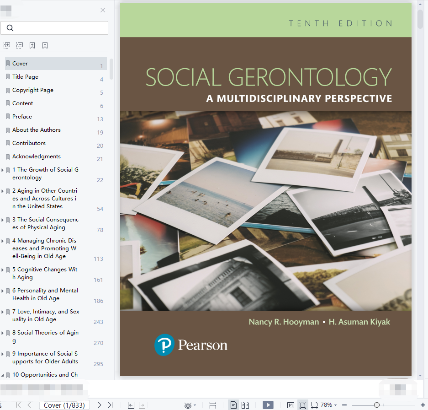
Task: Close the bookmarks side panel
Action: tap(103, 10)
